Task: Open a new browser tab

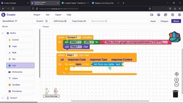Action: pyautogui.click(x=123, y=3)
